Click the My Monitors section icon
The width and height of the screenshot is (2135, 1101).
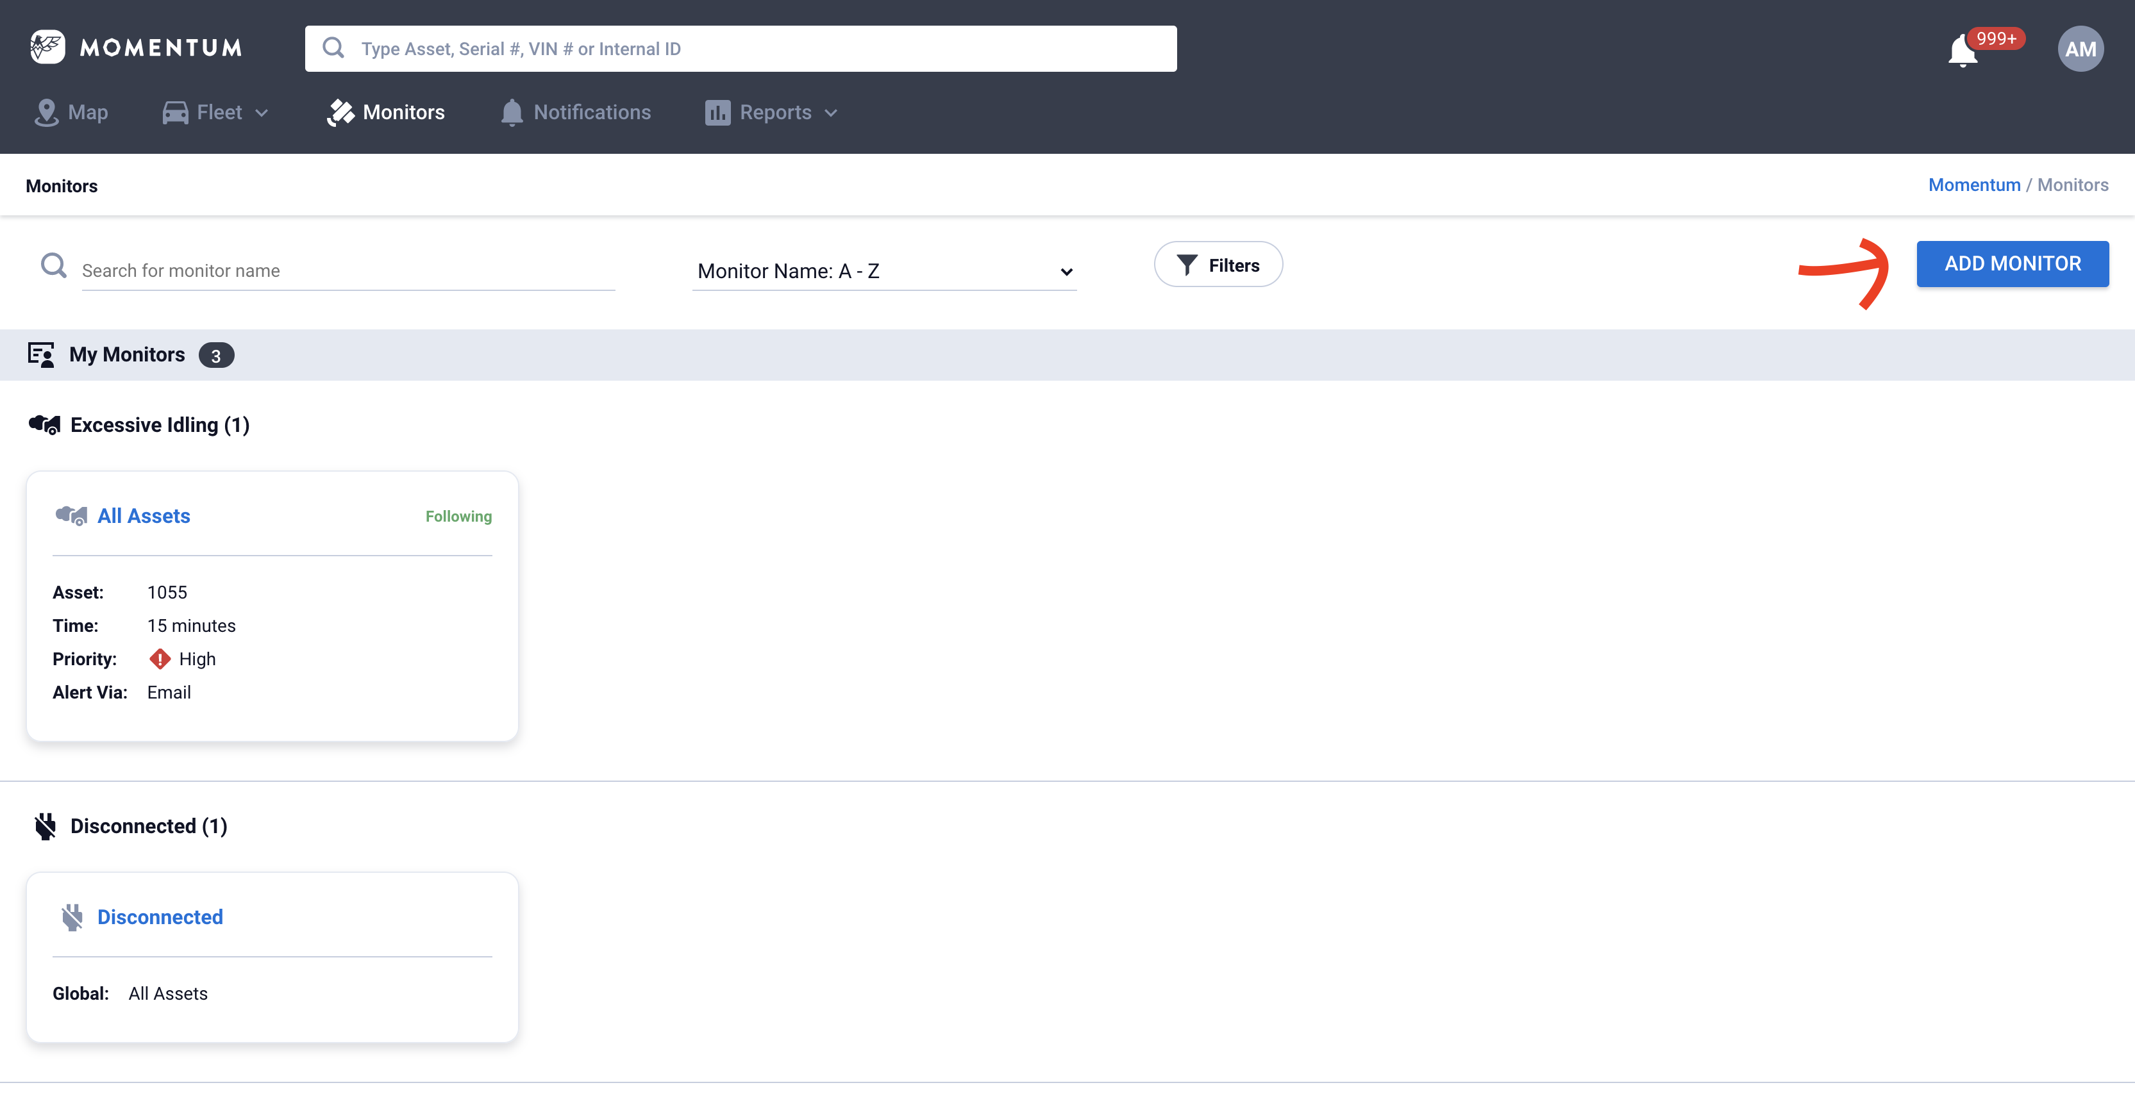click(40, 354)
